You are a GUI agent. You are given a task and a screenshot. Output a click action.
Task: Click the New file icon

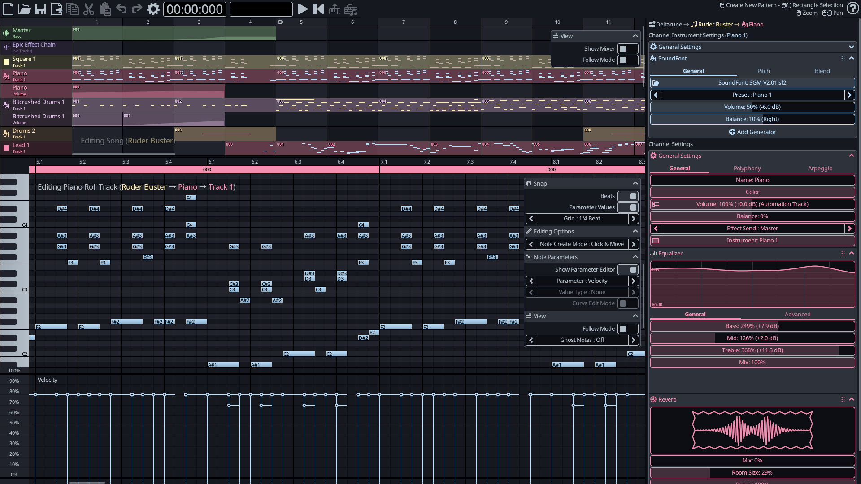pos(8,9)
